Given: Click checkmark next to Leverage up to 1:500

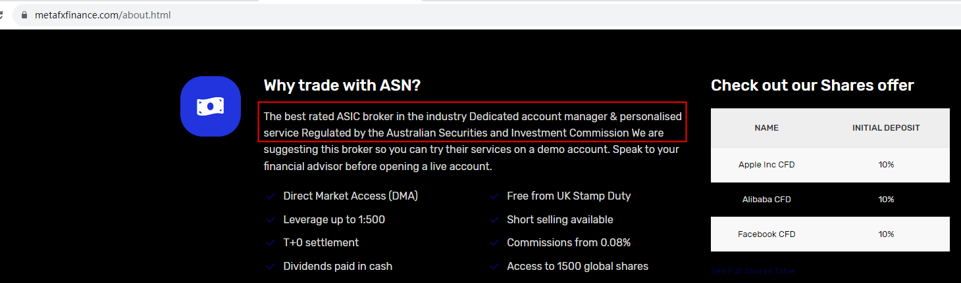Looking at the screenshot, I should tap(270, 220).
